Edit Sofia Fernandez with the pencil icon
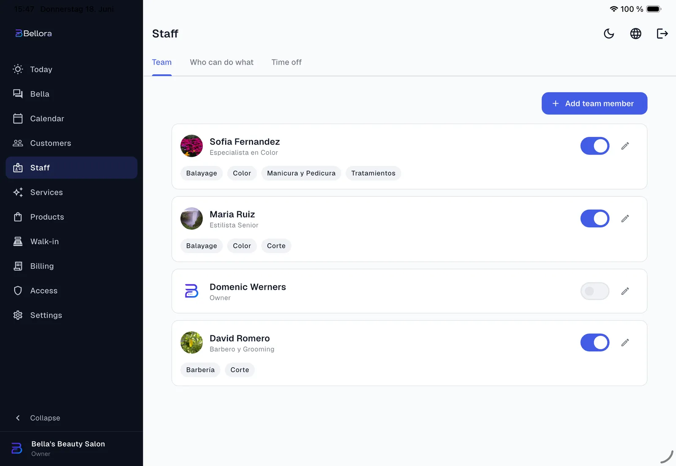 coord(625,146)
